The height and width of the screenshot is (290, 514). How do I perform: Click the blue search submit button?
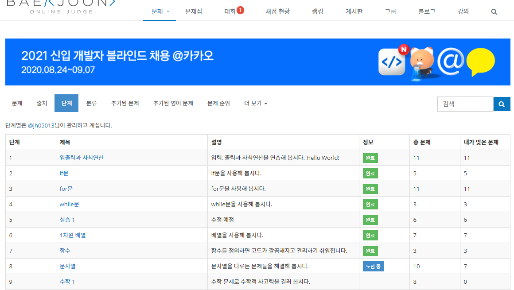click(x=502, y=104)
